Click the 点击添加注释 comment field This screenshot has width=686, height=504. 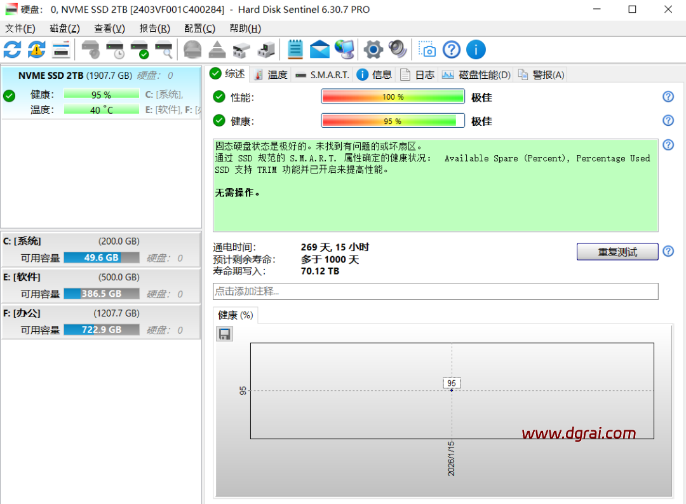(x=435, y=292)
